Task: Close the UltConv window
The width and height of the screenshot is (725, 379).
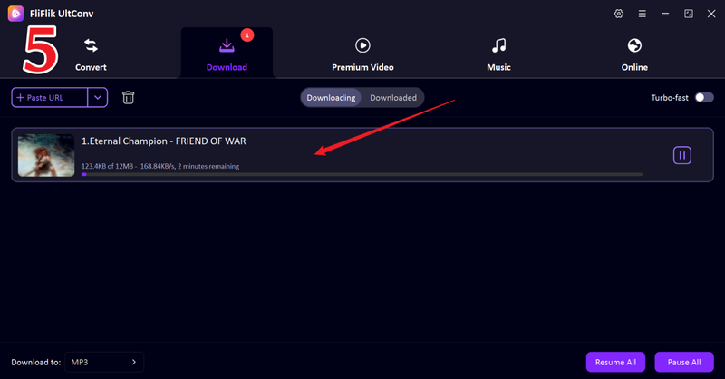Action: [x=711, y=14]
